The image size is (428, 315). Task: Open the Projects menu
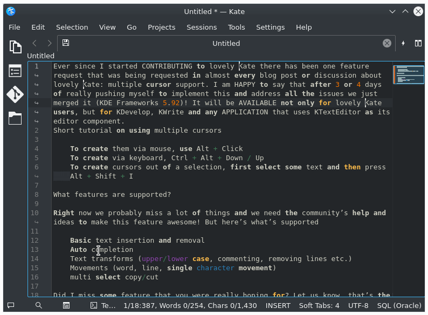[161, 27]
